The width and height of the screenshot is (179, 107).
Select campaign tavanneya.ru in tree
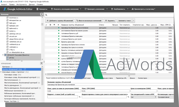click(14, 18)
